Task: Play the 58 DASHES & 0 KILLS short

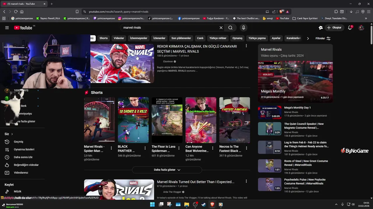Action: (x=133, y=120)
